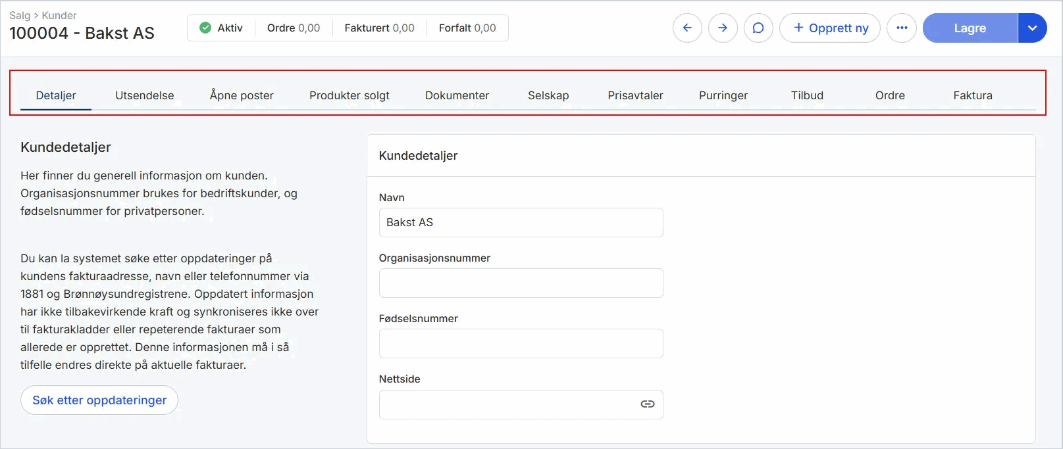Click the Opprett ny button
This screenshot has width=1063, height=449.
point(830,28)
